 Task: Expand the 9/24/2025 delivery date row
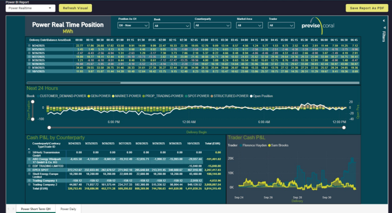[x=29, y=45]
